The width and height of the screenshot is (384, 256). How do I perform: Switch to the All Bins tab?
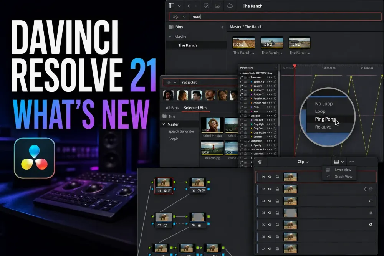pos(172,108)
